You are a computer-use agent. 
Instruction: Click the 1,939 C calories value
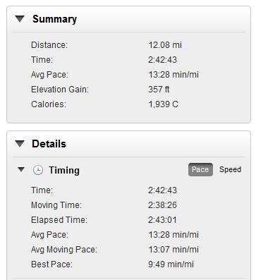(x=163, y=104)
